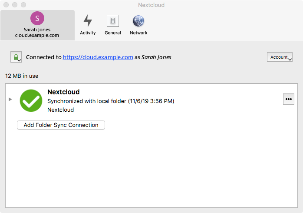Viewport: 303px width, 213px height.
Task: Open the three-dots folder options button
Action: click(x=288, y=99)
